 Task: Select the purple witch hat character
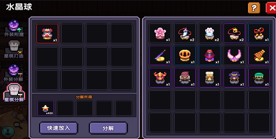pyautogui.click(x=234, y=78)
